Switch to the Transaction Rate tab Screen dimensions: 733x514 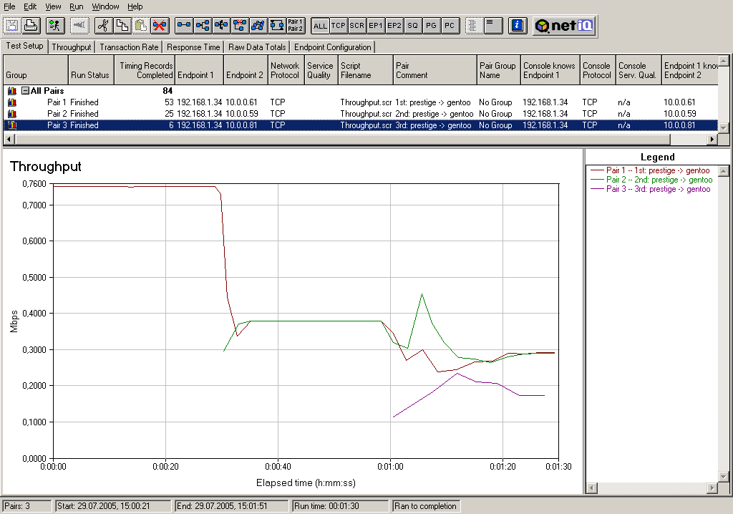coord(129,47)
